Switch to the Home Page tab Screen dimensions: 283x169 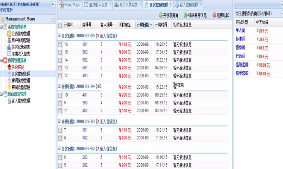(70, 5)
